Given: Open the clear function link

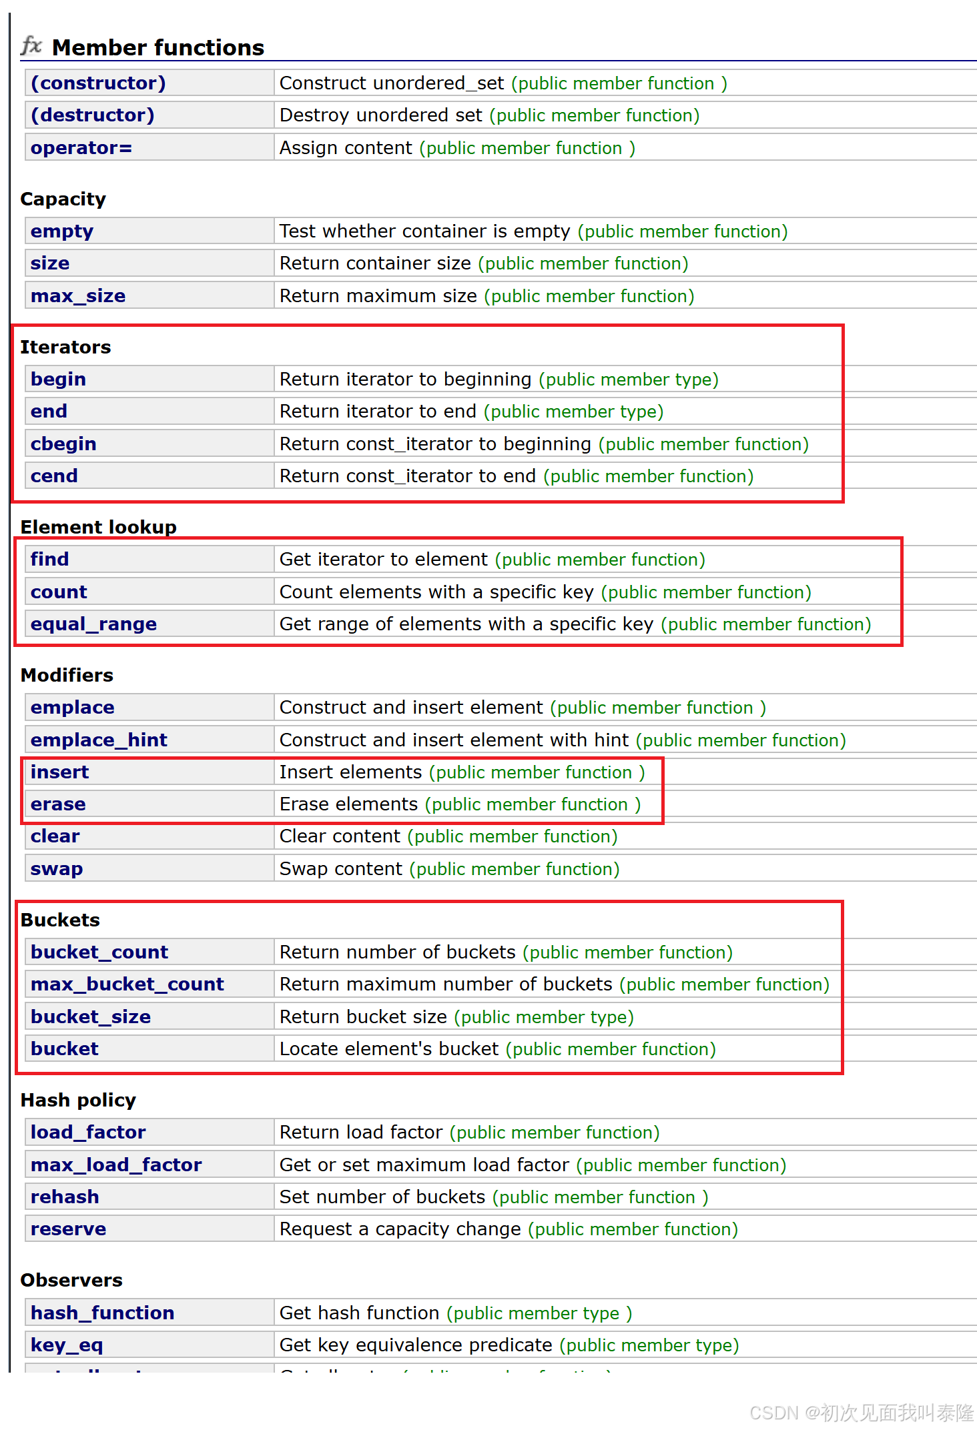Looking at the screenshot, I should pyautogui.click(x=55, y=836).
